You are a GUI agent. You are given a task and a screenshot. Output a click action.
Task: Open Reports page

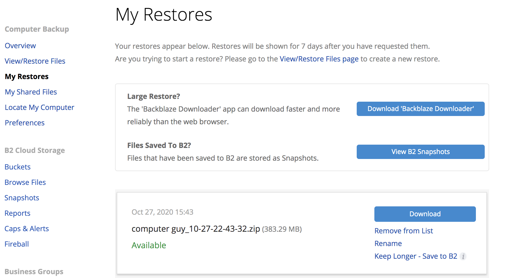[x=18, y=213]
